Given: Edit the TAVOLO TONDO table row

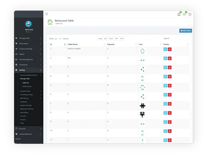Looking at the screenshot, I should (x=165, y=49).
